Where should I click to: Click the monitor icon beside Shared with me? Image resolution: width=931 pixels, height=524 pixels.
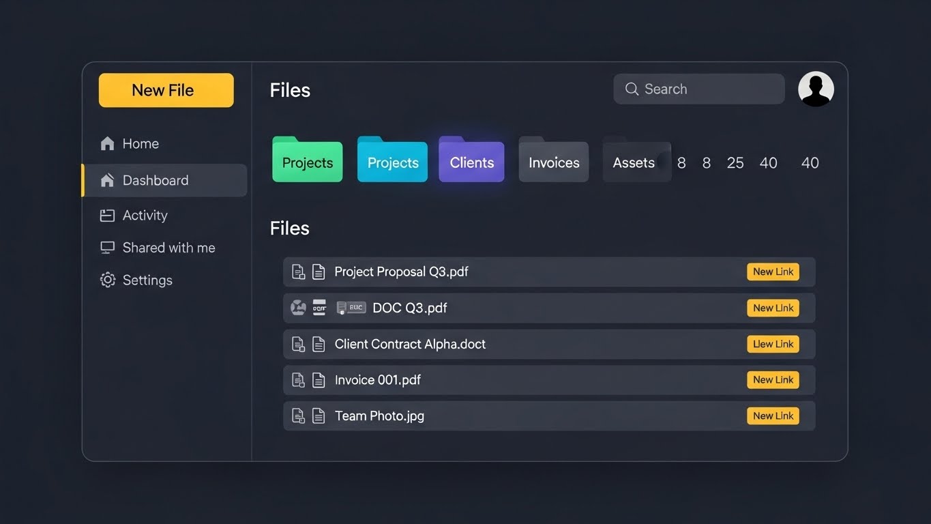pyautogui.click(x=107, y=248)
